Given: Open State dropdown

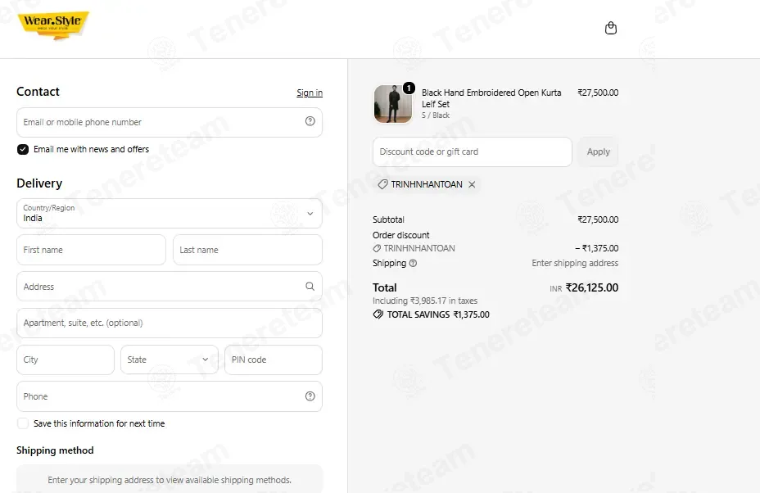Looking at the screenshot, I should point(170,360).
